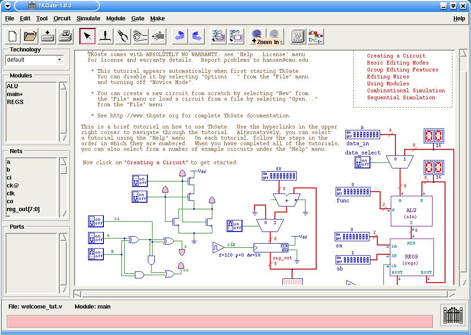Toggle the func dip switch
Image resolution: width=471 pixels, height=335 pixels.
coord(353,191)
